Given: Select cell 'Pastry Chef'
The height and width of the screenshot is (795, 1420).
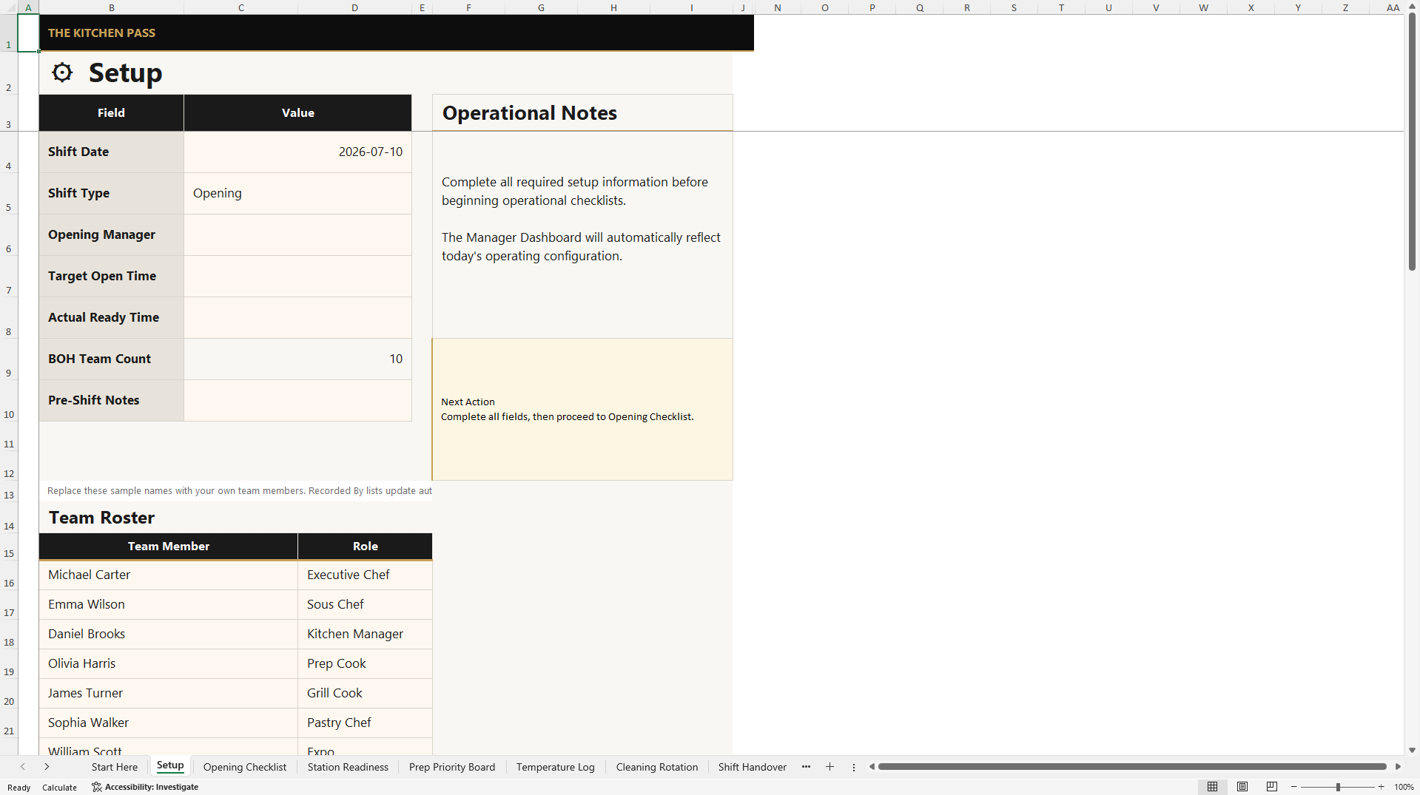Looking at the screenshot, I should [x=365, y=723].
